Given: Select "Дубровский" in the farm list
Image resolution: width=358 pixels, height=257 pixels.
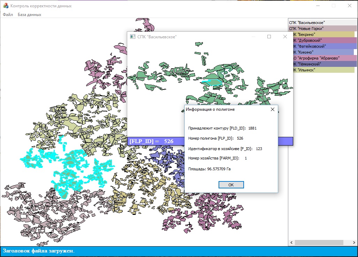Looking at the screenshot, I should 325,40.
